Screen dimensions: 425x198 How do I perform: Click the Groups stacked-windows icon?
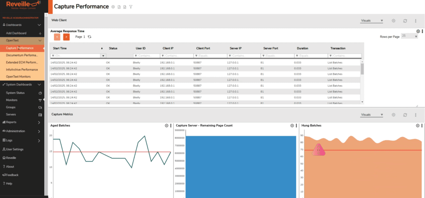[x=40, y=108]
